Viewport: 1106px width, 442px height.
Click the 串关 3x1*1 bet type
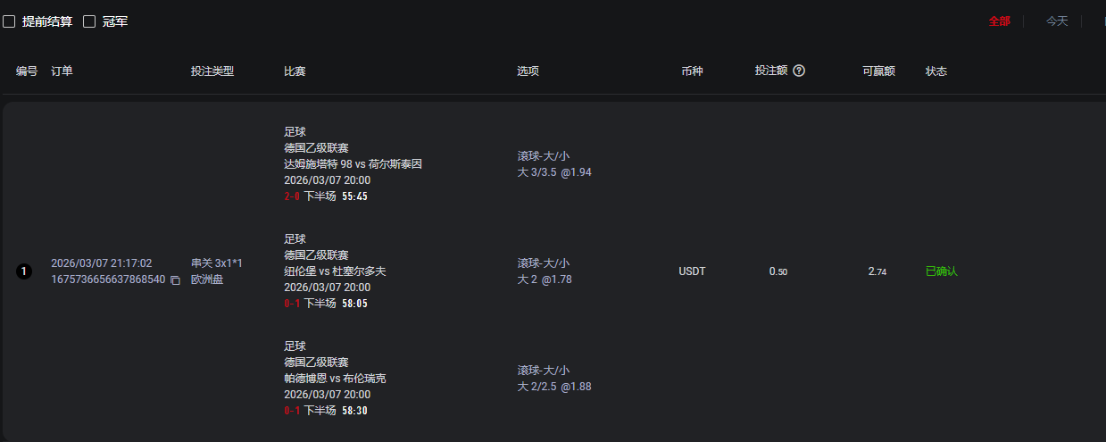[x=217, y=263]
